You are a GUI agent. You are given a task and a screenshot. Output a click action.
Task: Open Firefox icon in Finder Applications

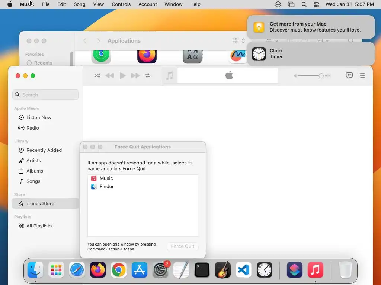(x=147, y=56)
